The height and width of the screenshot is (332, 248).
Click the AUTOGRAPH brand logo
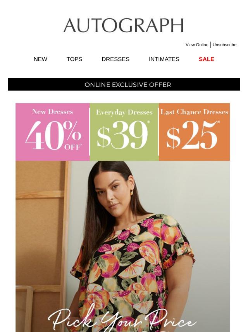tap(124, 25)
